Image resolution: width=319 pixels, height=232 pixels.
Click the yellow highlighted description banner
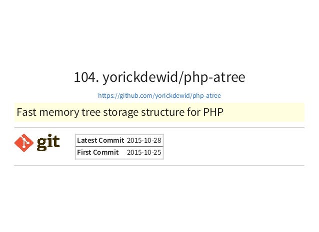159,112
